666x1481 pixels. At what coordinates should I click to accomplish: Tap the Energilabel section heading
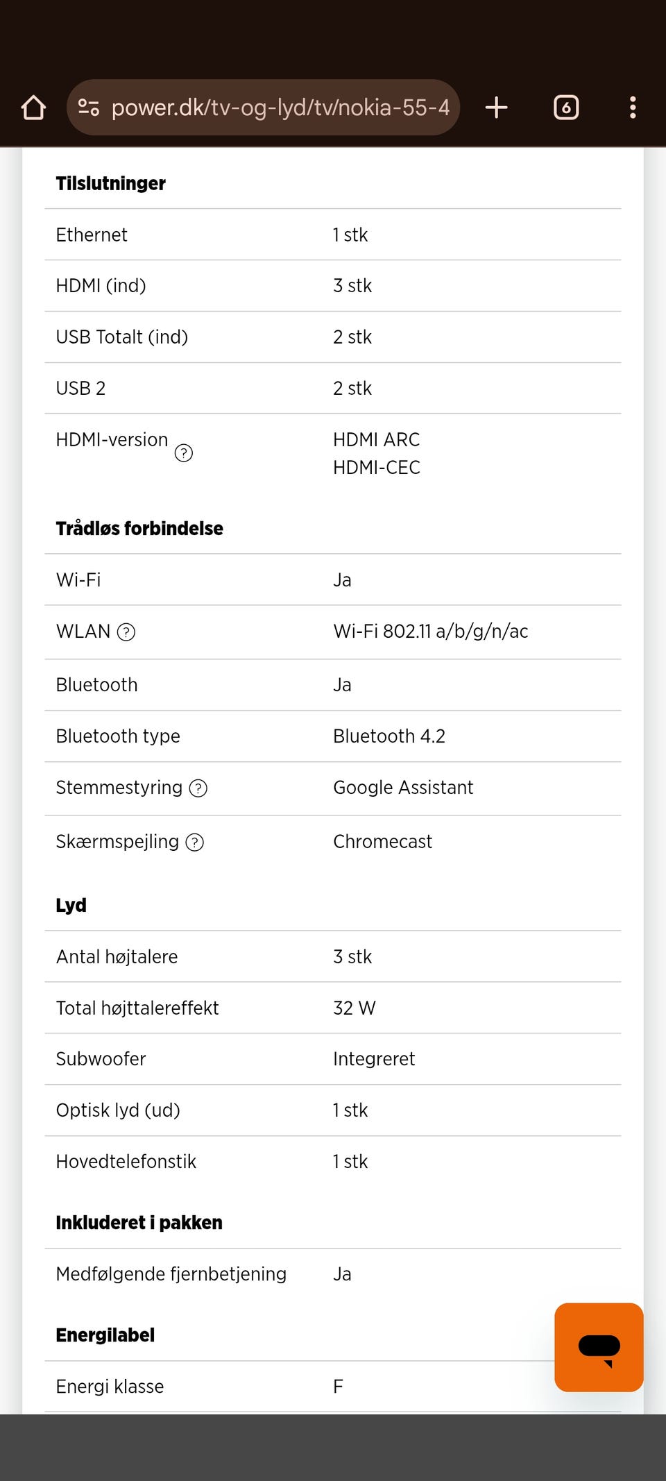(105, 1335)
